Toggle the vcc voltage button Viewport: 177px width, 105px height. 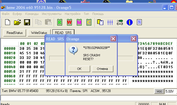tap(159, 91)
